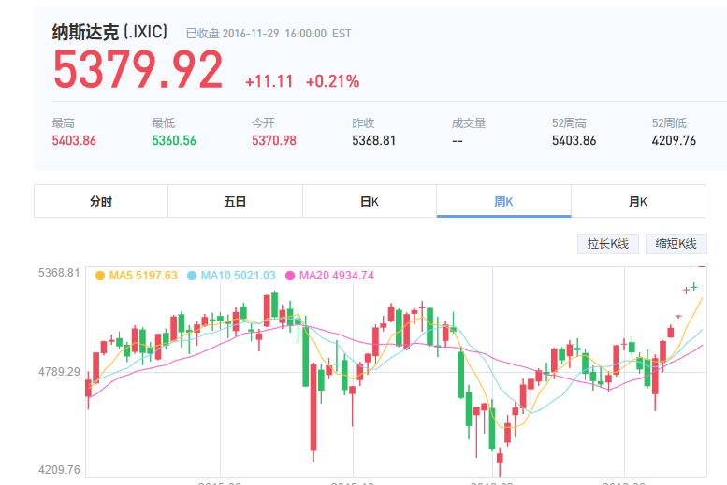Viewport: 727px width, 485px height.
Task: Click the 纳斯达克 index title
Action: pos(86,33)
